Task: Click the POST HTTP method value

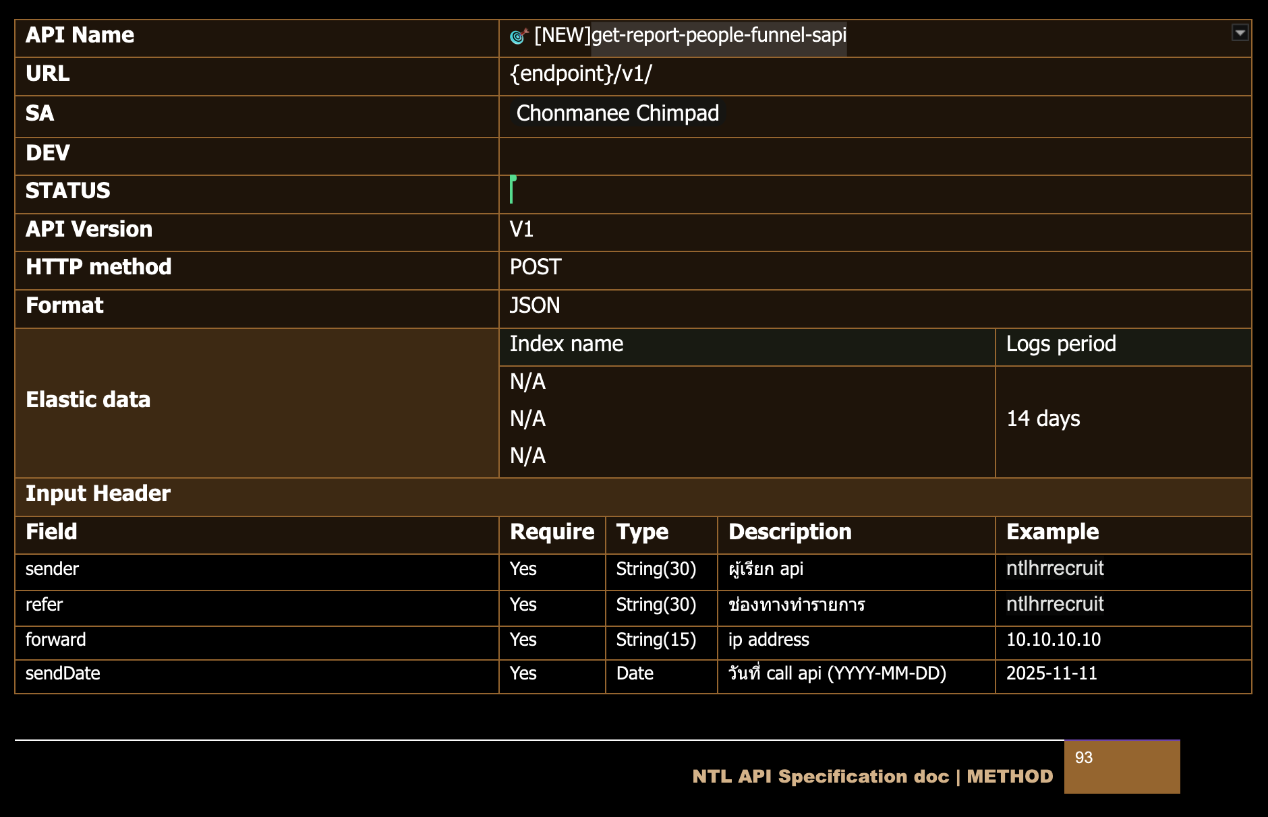Action: pyautogui.click(x=536, y=268)
